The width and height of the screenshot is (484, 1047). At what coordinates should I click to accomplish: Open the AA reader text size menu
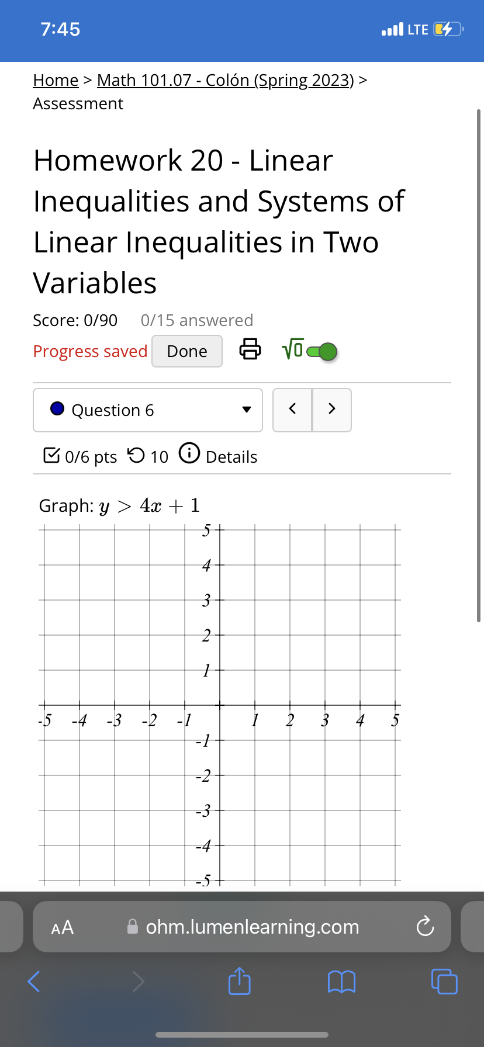coord(63,927)
